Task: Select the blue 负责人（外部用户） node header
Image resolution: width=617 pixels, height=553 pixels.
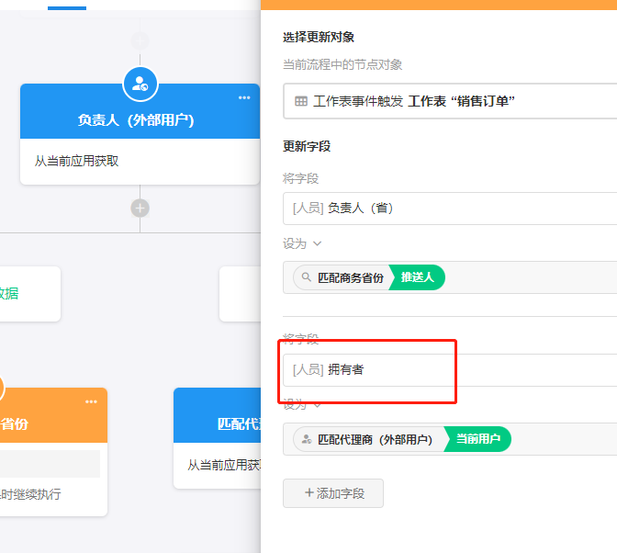Action: pos(136,120)
